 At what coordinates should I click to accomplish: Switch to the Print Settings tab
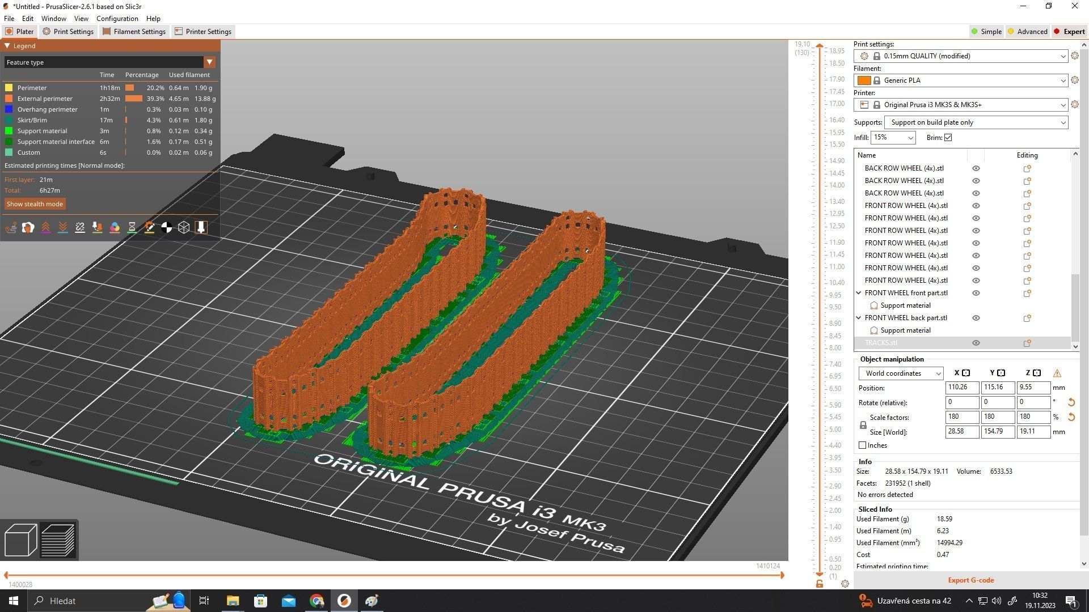point(68,32)
